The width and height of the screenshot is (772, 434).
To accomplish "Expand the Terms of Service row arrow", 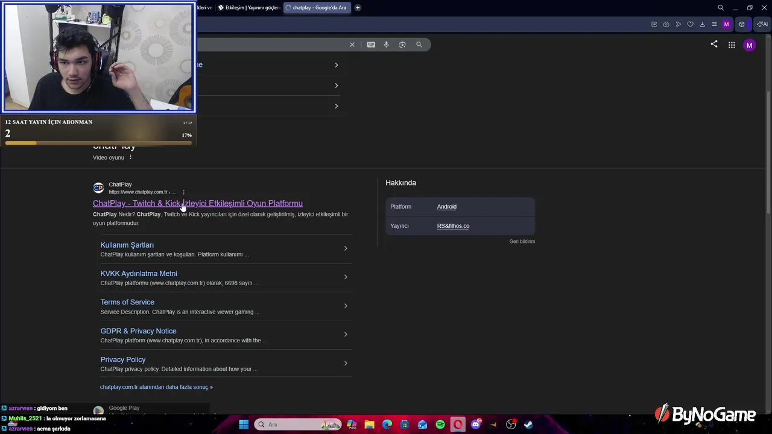I will click(346, 306).
